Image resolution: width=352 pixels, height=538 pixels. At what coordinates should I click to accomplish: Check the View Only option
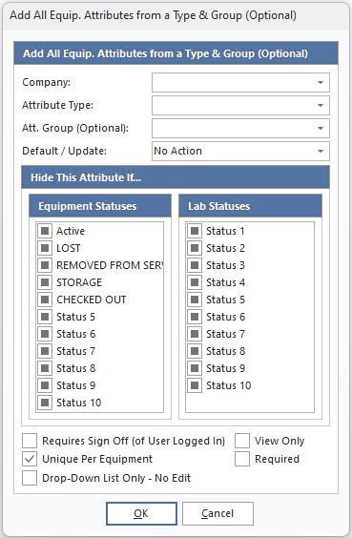[242, 441]
